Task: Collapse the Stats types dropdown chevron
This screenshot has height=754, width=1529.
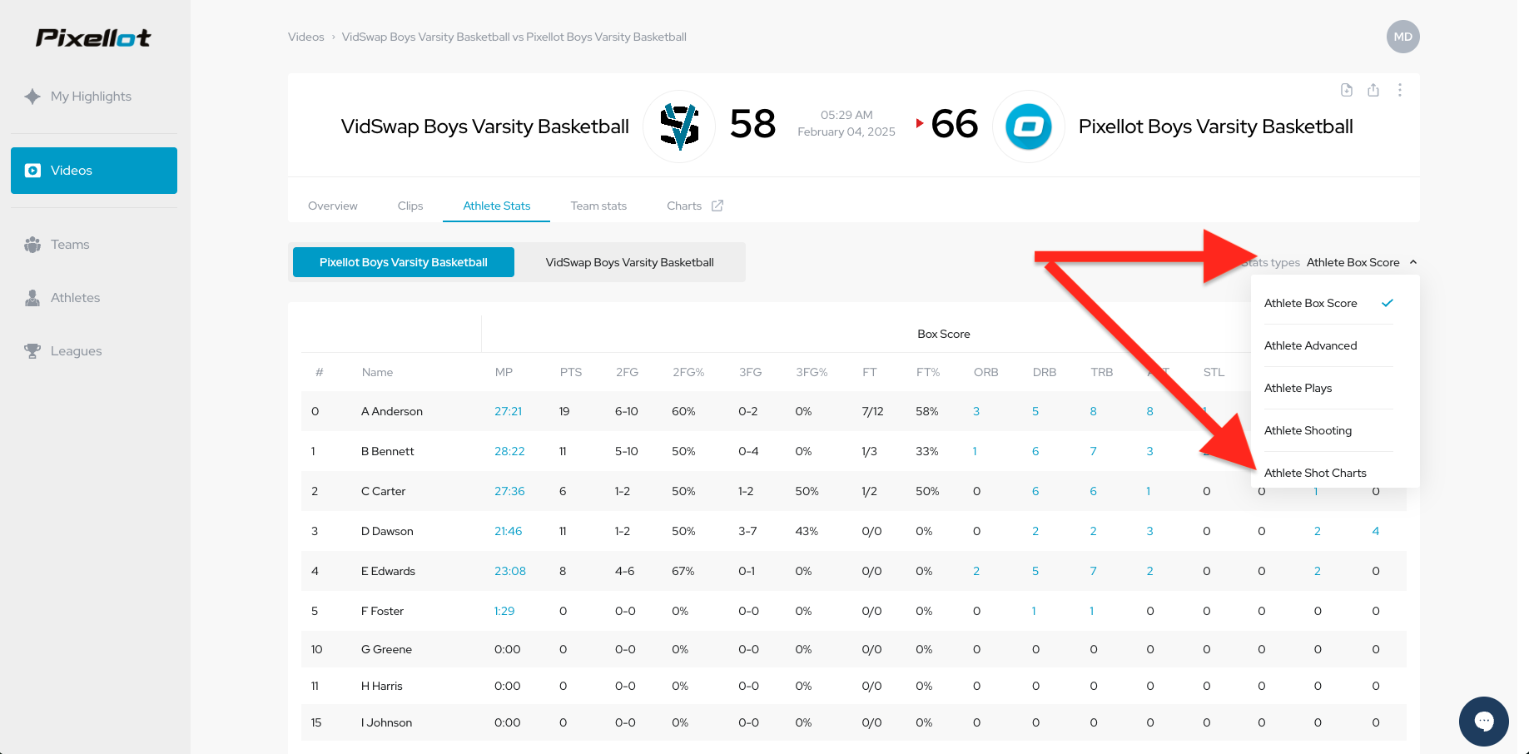Action: click(1413, 262)
